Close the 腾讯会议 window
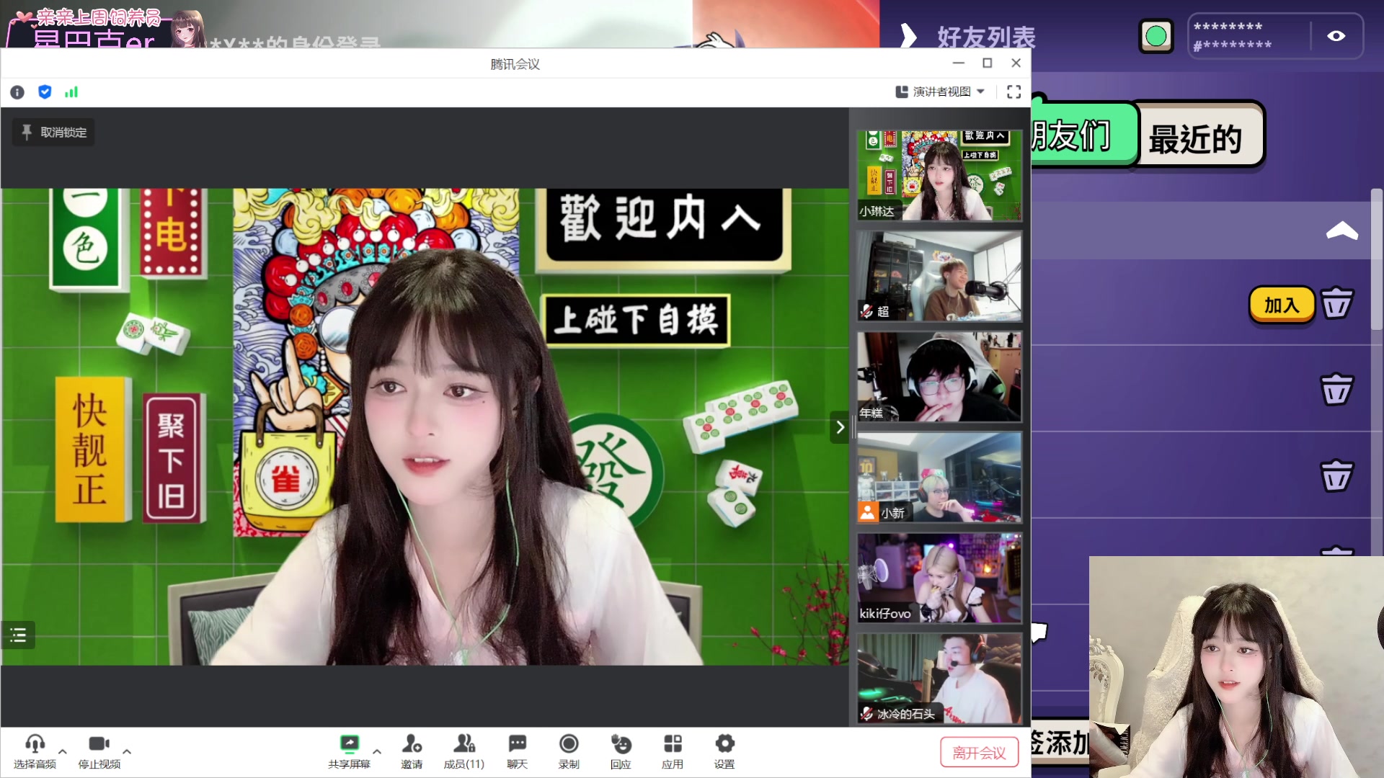 tap(1016, 63)
